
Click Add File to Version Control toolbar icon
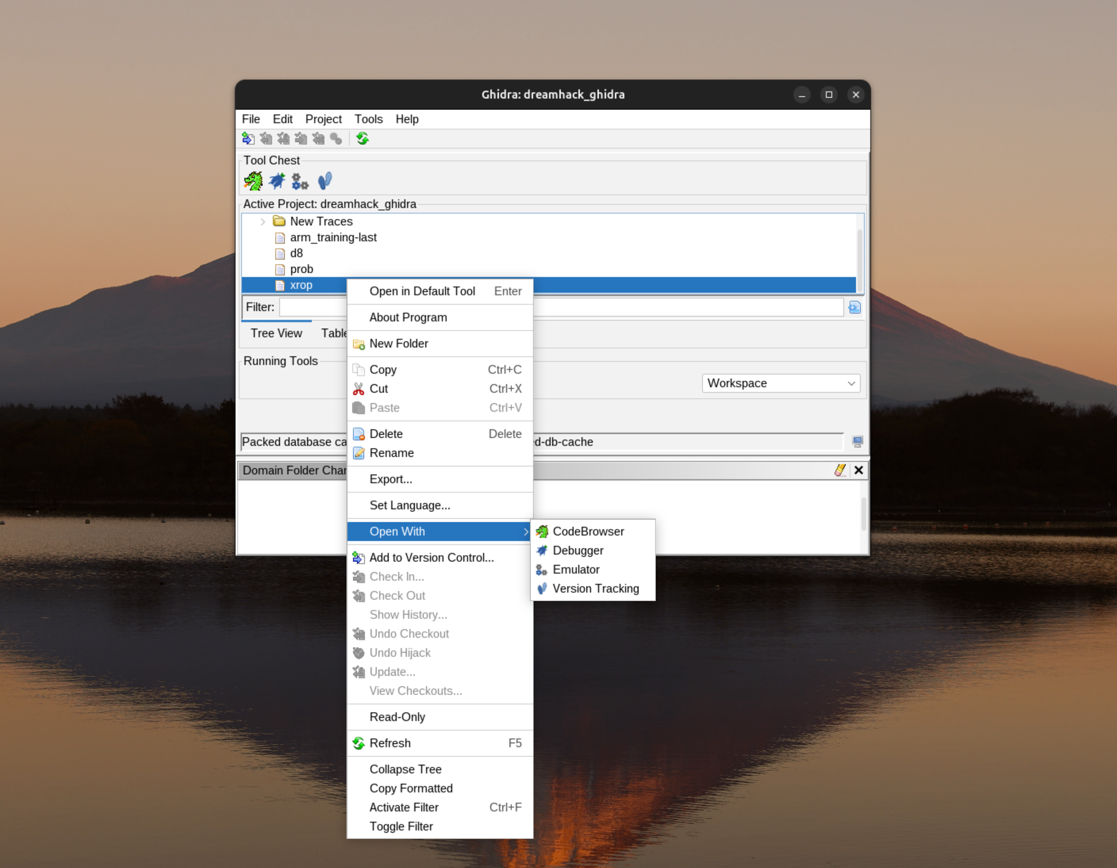click(x=248, y=138)
